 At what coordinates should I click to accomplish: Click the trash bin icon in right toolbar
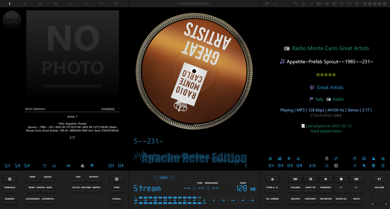(374, 166)
